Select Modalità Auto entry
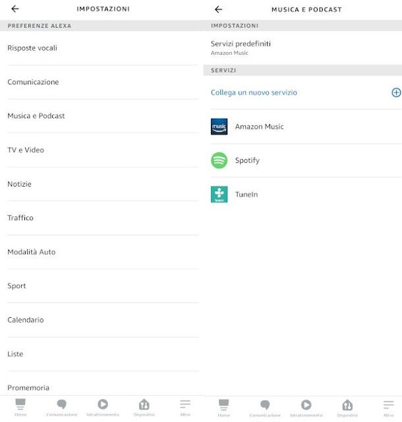The height and width of the screenshot is (422, 402). coord(103,252)
